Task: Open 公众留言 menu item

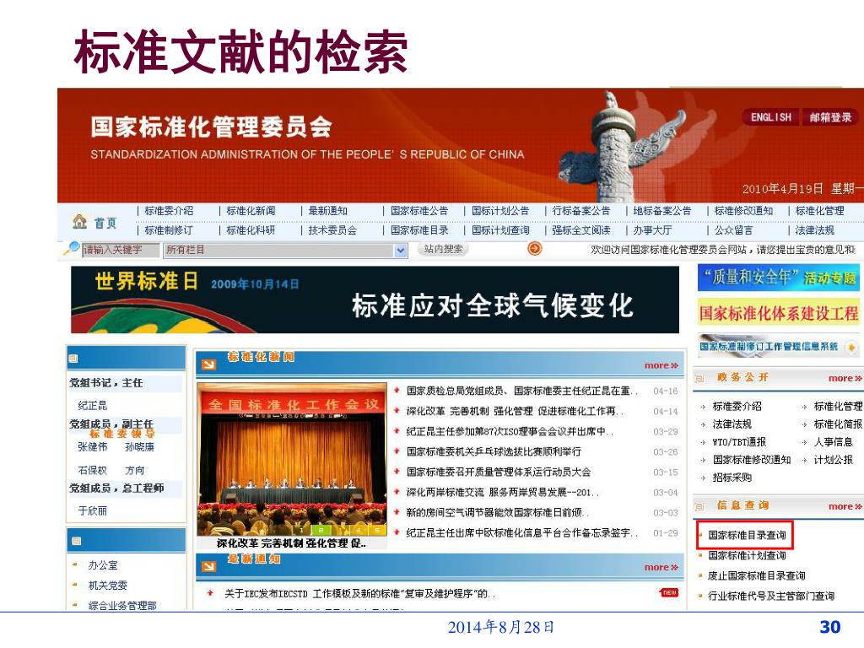Action: (x=734, y=229)
